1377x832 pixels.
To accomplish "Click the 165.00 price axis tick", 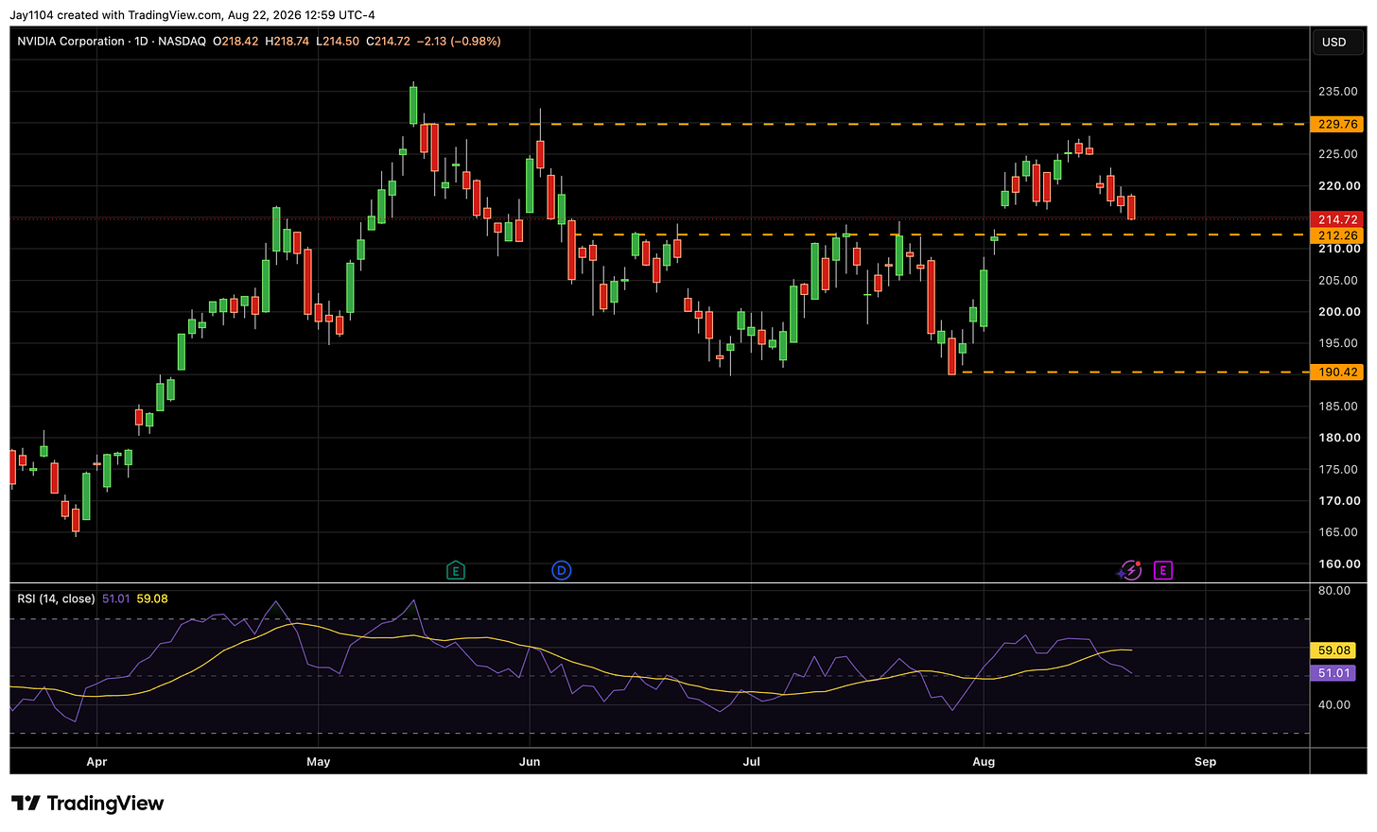I will click(1338, 532).
